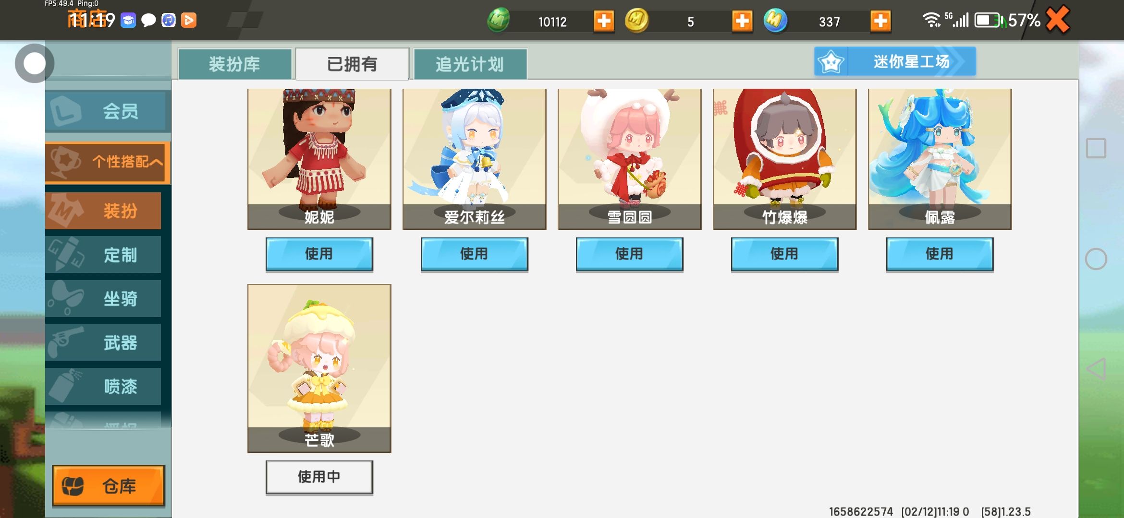Click plus beside blue coin 337
The image size is (1124, 518).
880,21
